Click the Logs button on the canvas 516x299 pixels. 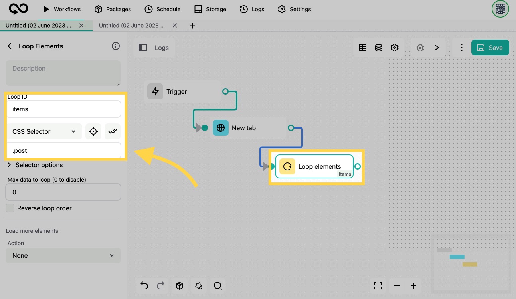point(162,48)
